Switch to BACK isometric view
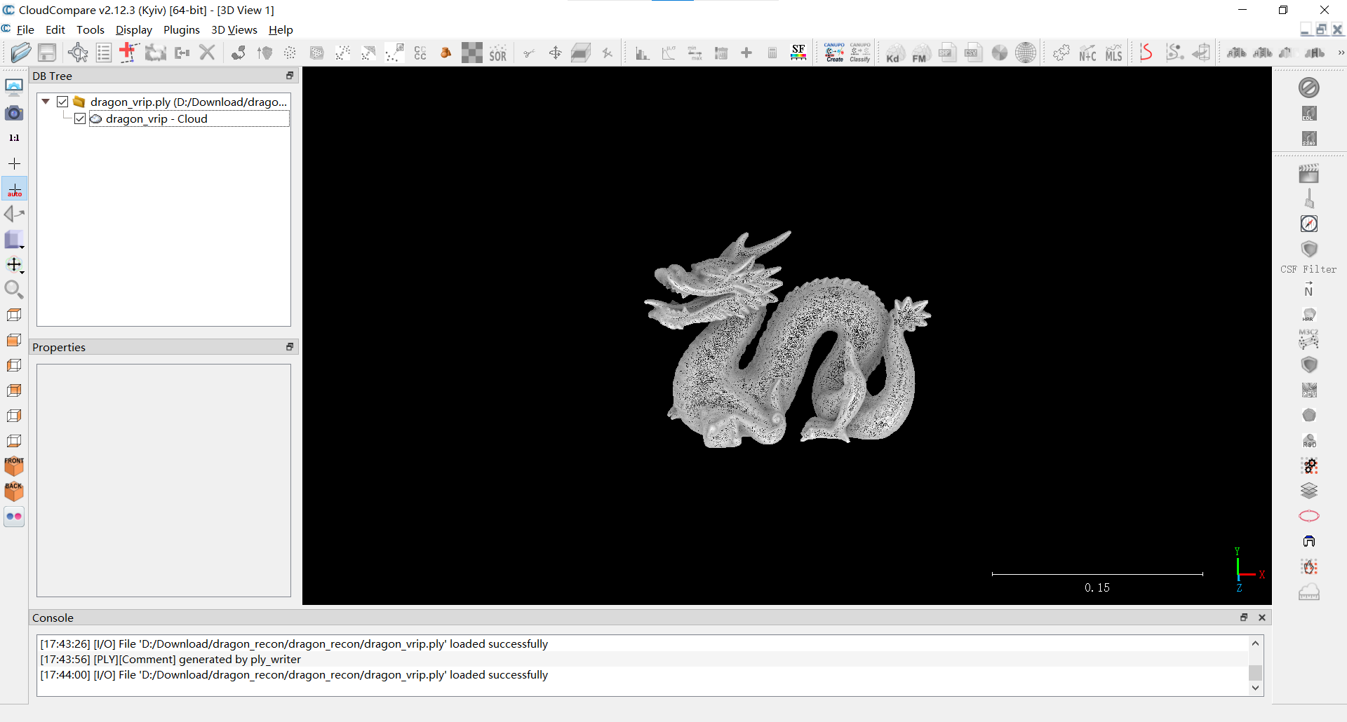The image size is (1347, 722). click(14, 491)
